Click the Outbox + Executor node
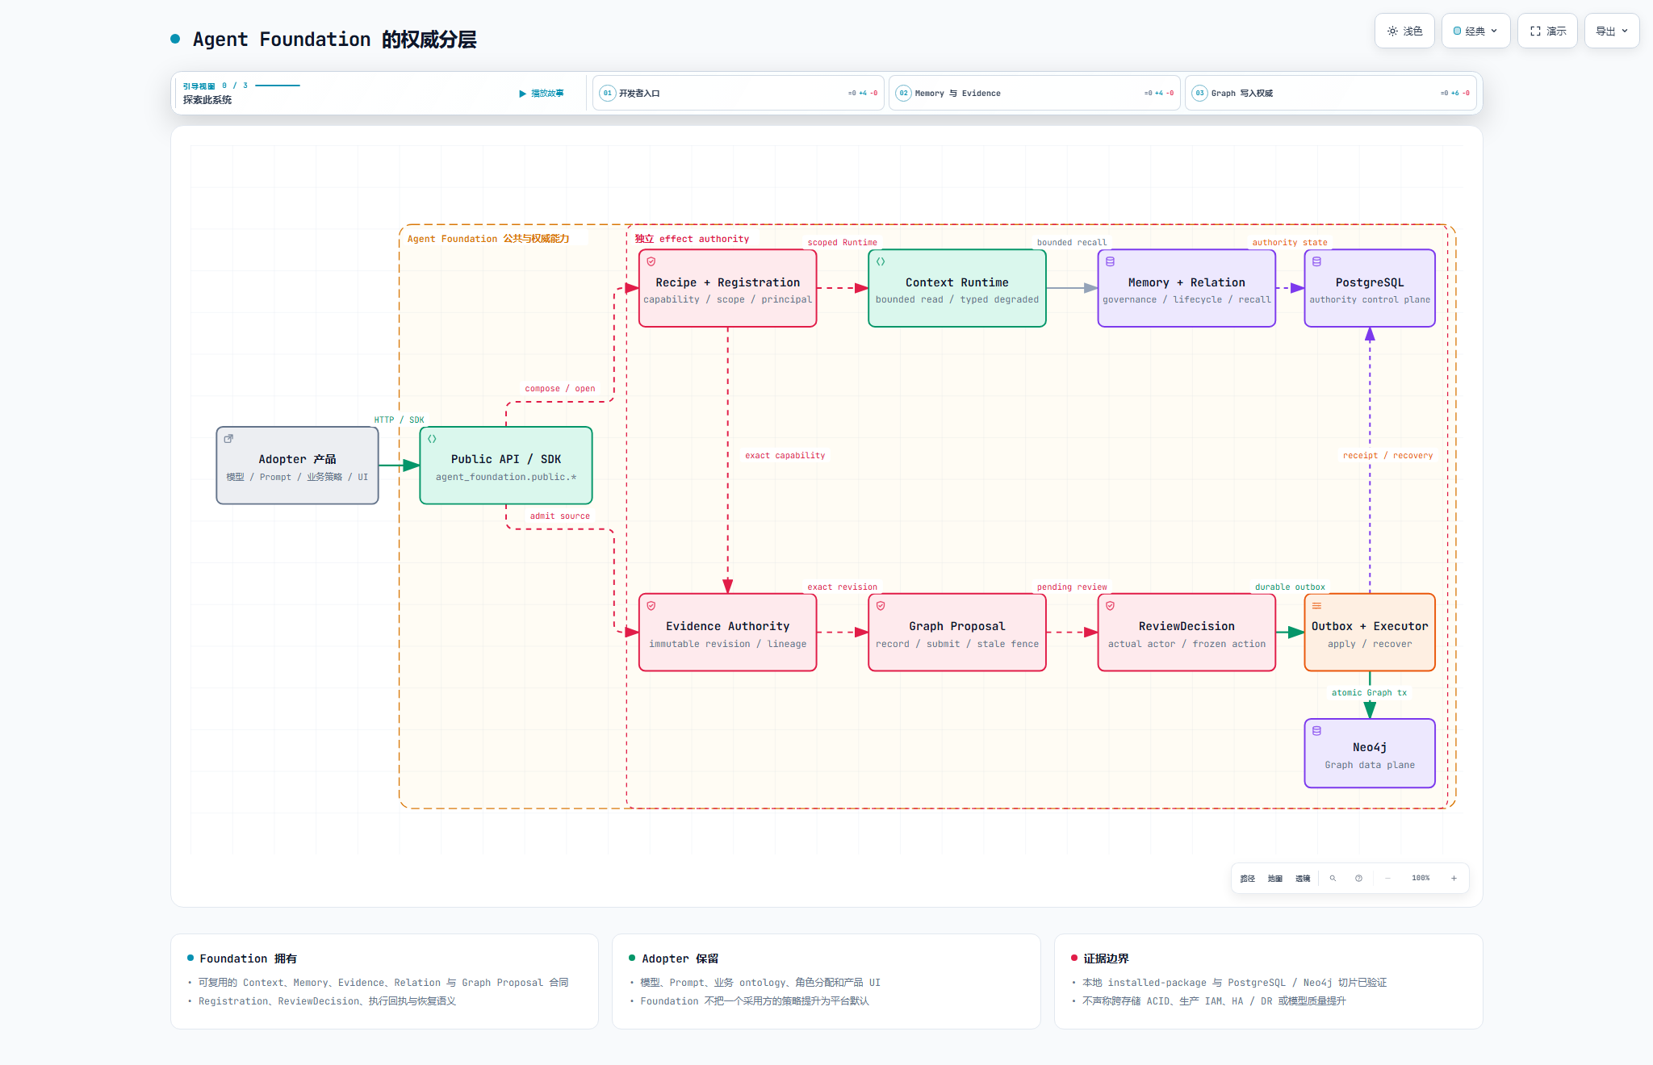 (1370, 633)
